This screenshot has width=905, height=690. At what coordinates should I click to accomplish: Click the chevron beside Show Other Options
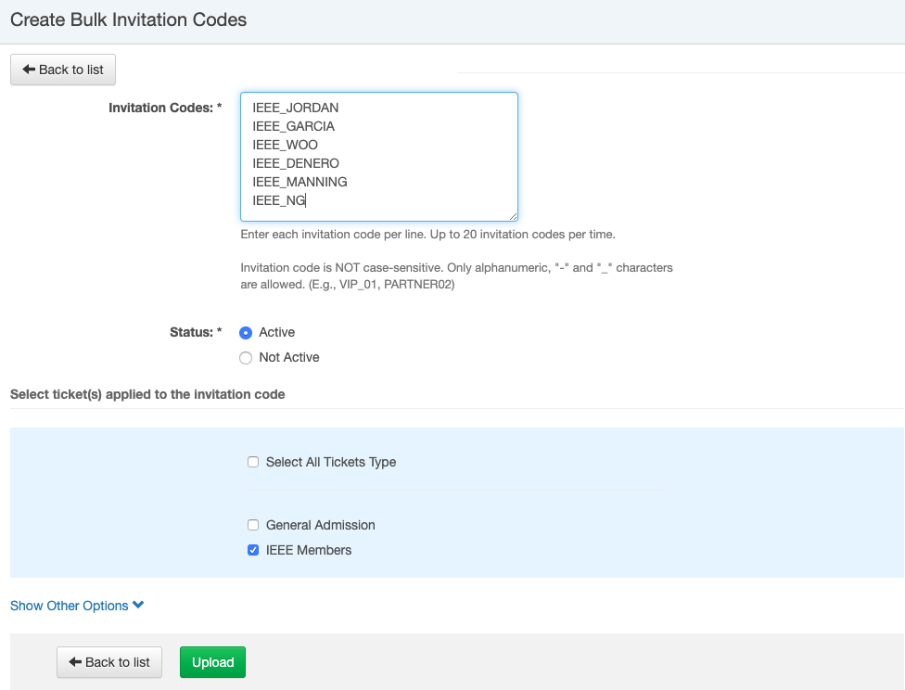tap(138, 605)
